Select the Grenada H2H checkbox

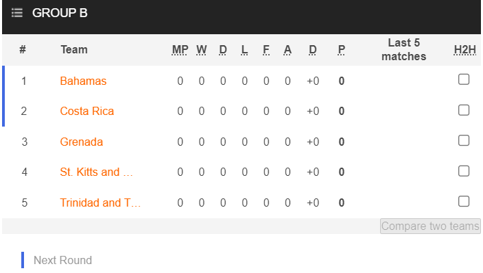(x=464, y=140)
